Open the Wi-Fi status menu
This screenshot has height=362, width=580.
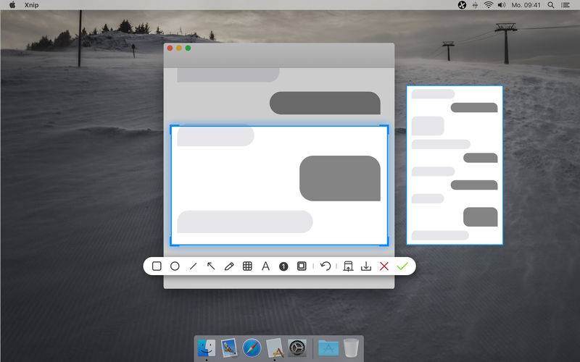click(x=488, y=5)
